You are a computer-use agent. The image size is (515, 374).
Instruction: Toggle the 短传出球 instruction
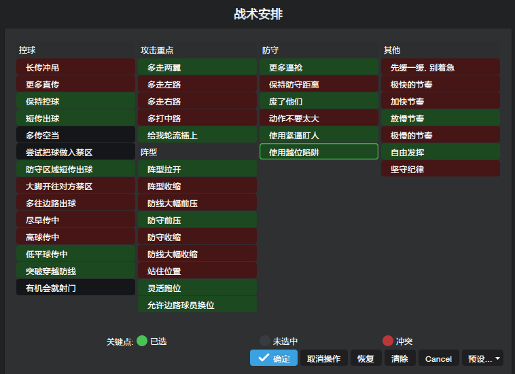[x=75, y=118]
